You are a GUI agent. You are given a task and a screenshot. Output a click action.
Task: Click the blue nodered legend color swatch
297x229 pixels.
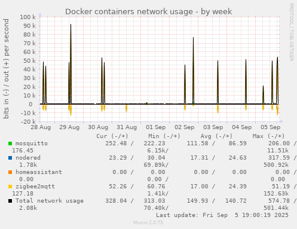tap(10, 158)
